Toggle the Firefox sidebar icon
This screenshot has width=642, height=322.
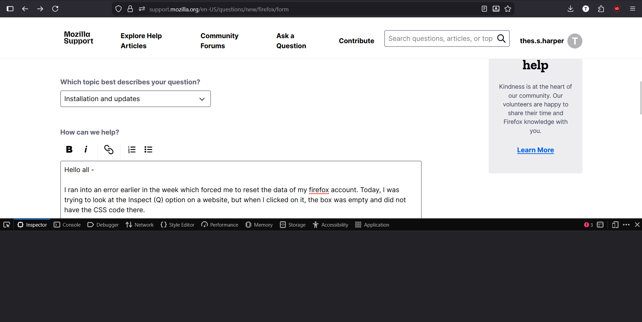[10, 9]
